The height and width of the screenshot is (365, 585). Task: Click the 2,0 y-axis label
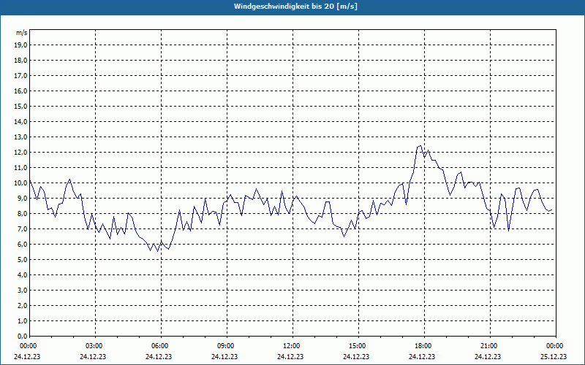tap(22, 306)
